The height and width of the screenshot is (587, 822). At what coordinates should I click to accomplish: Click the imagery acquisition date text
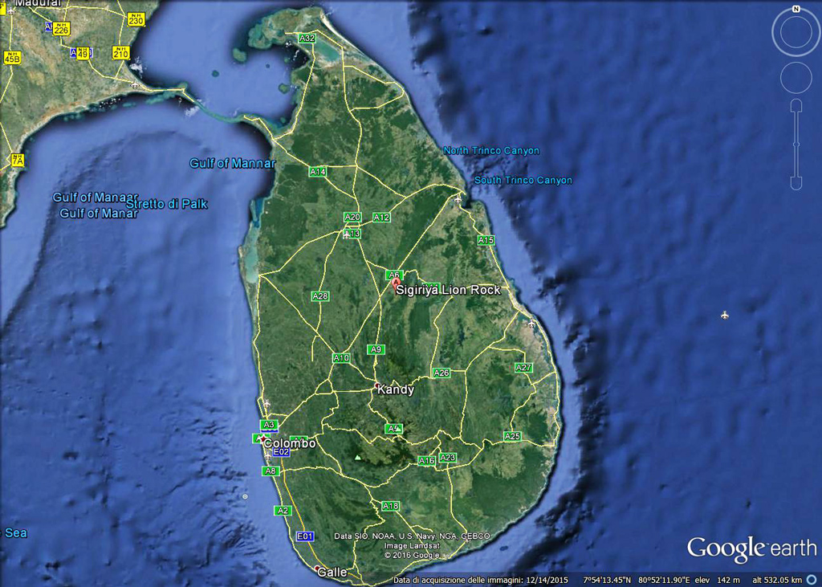(480, 580)
